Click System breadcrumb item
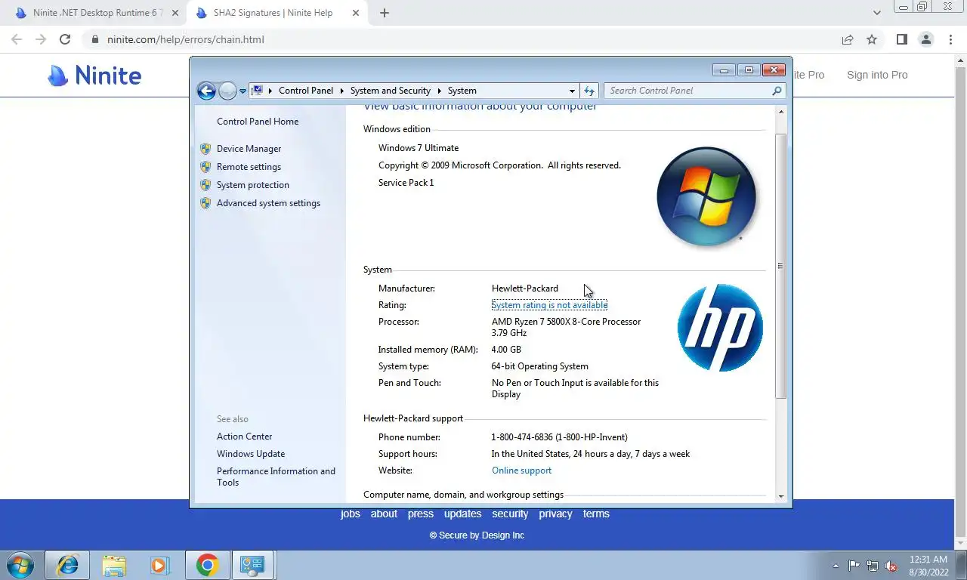Image resolution: width=967 pixels, height=580 pixels. click(462, 91)
